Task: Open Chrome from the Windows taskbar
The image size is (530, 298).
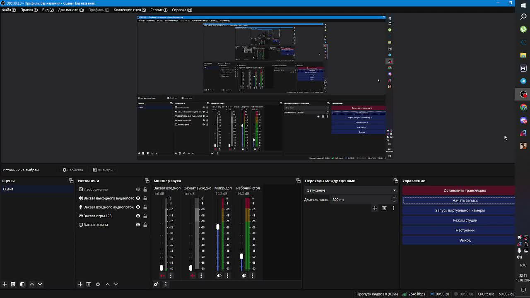Action: 523,107
